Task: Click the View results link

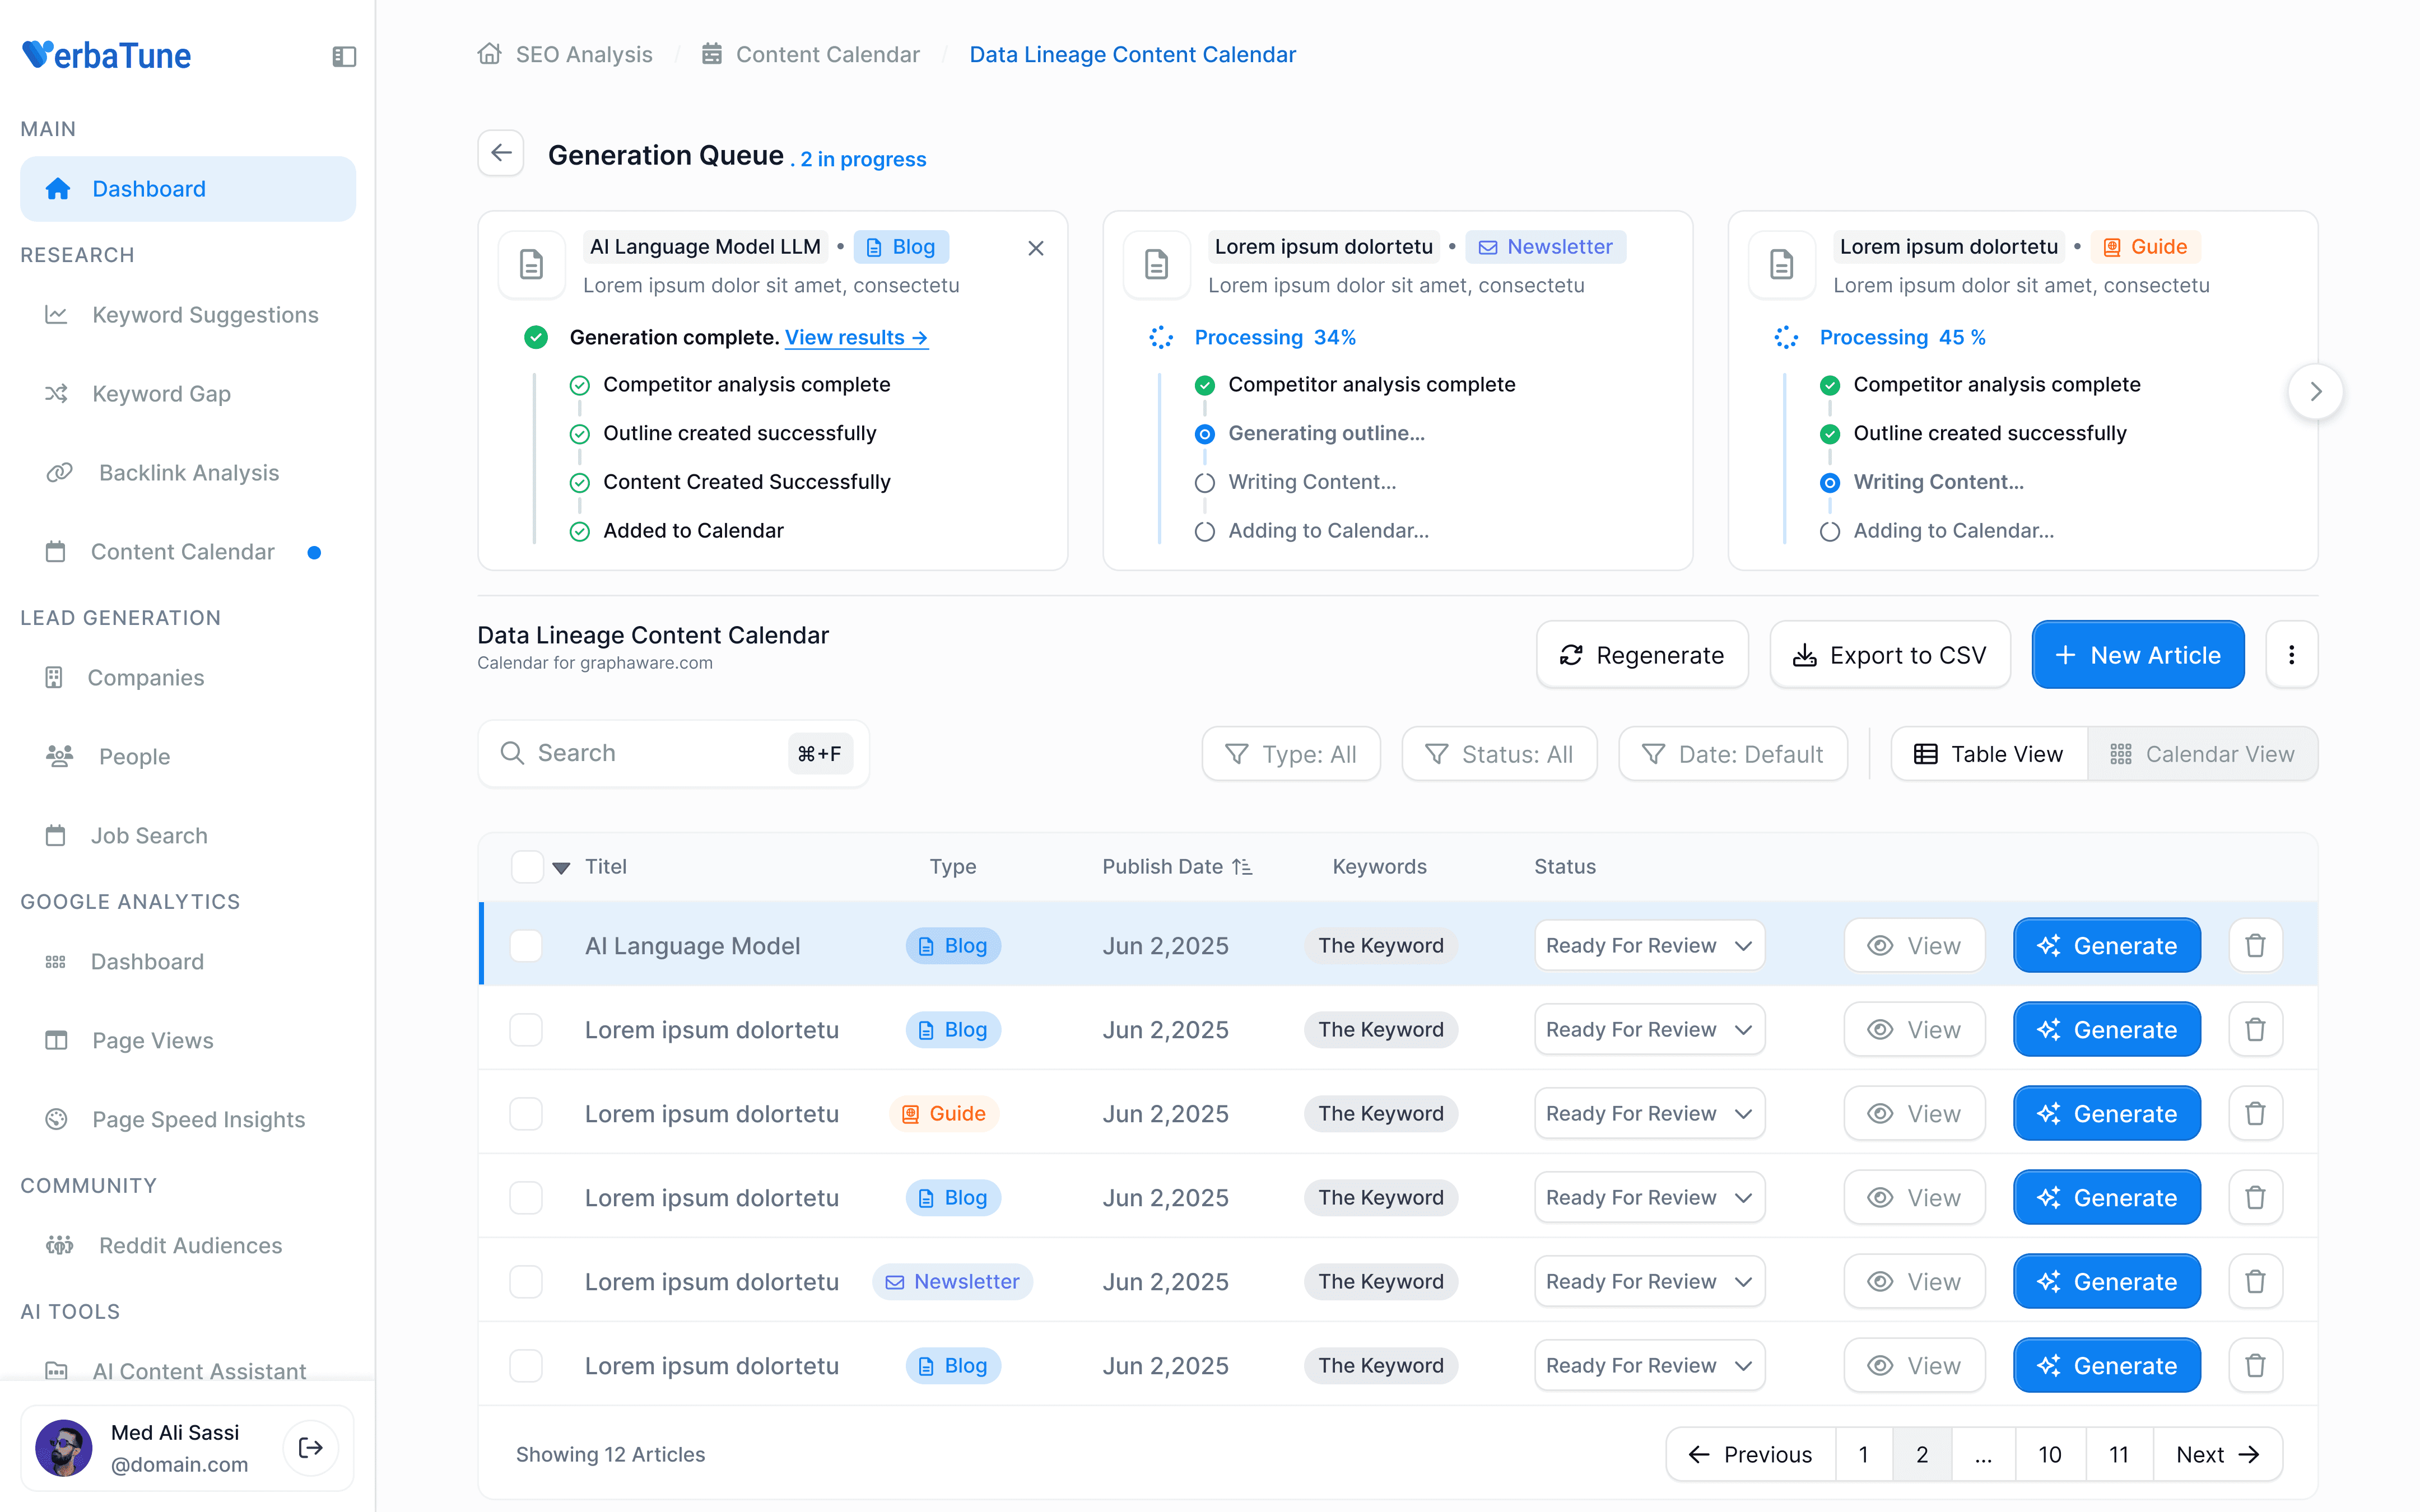Action: pos(855,338)
